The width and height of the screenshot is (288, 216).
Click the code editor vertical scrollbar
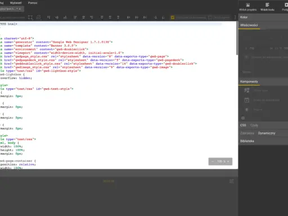pyautogui.click(x=237, y=38)
